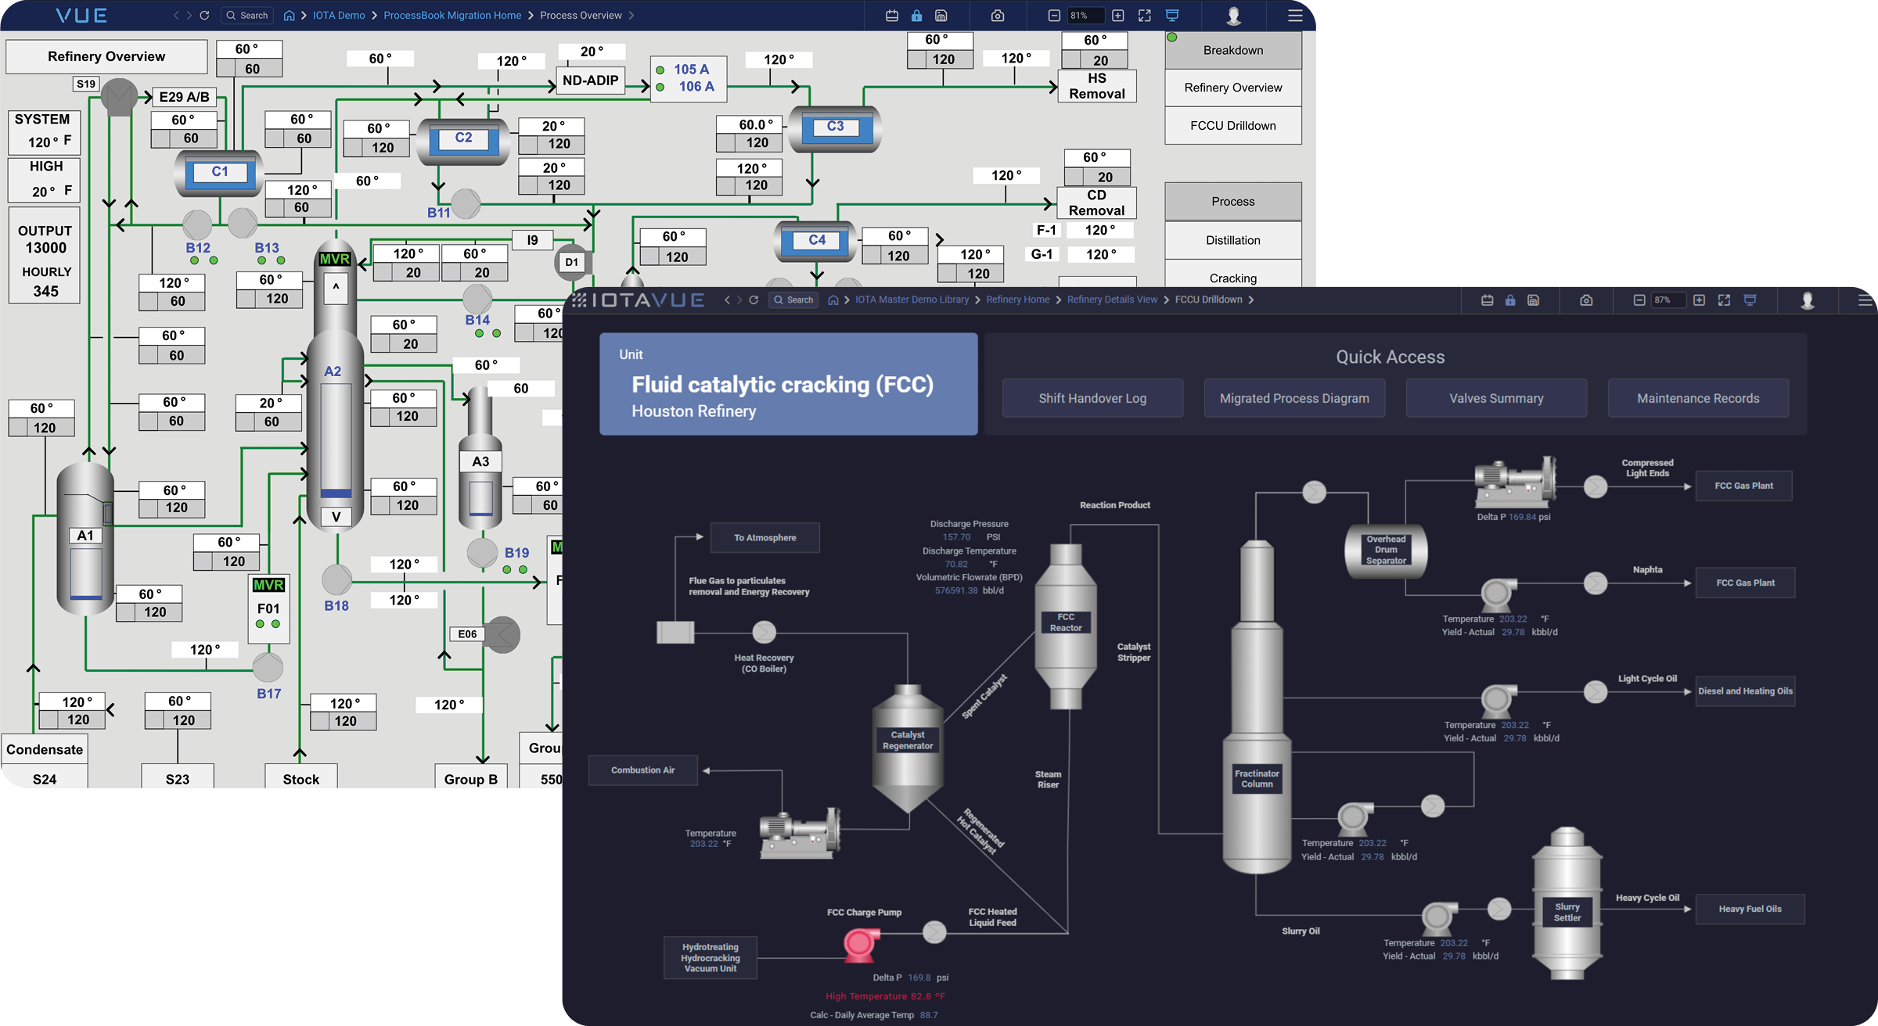Toggle the blue lock icon in the Process Overview toolbar
This screenshot has height=1026, width=1878.
(916, 16)
